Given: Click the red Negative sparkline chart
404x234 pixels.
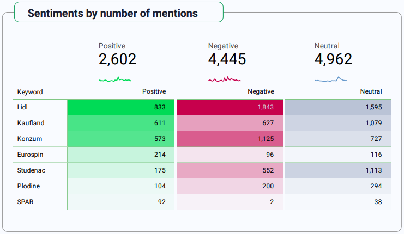Looking at the screenshot, I should (224, 79).
